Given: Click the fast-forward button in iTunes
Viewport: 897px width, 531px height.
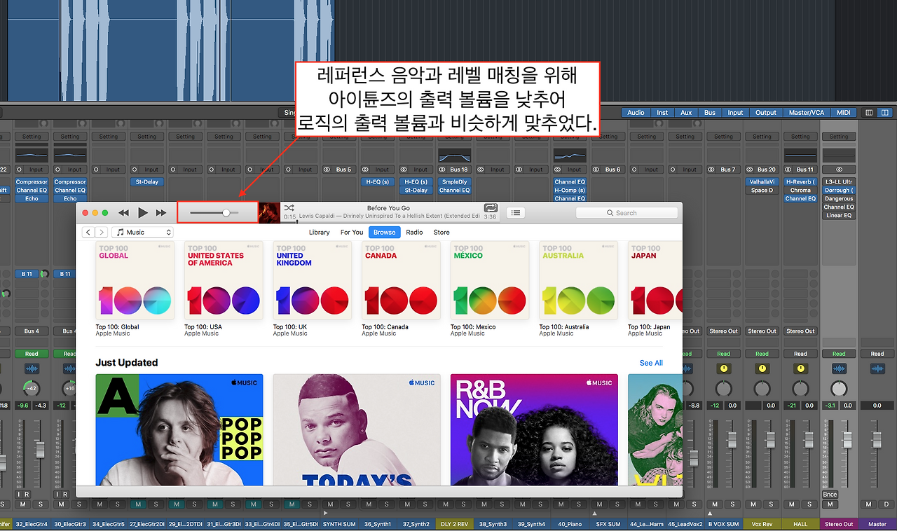Looking at the screenshot, I should [x=161, y=212].
